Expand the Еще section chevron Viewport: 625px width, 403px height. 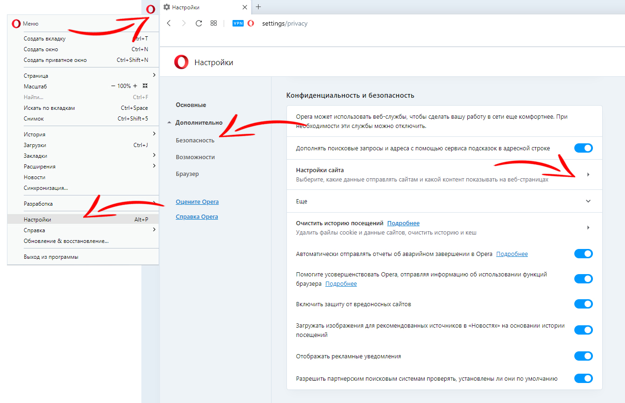tap(588, 201)
